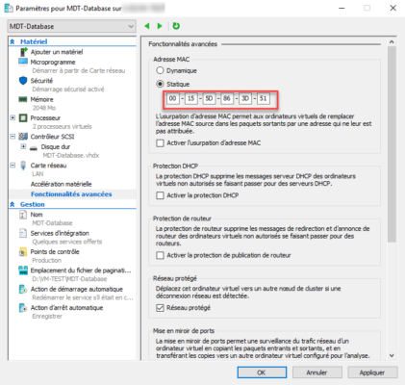Select the Microprogramme icon

[23, 62]
